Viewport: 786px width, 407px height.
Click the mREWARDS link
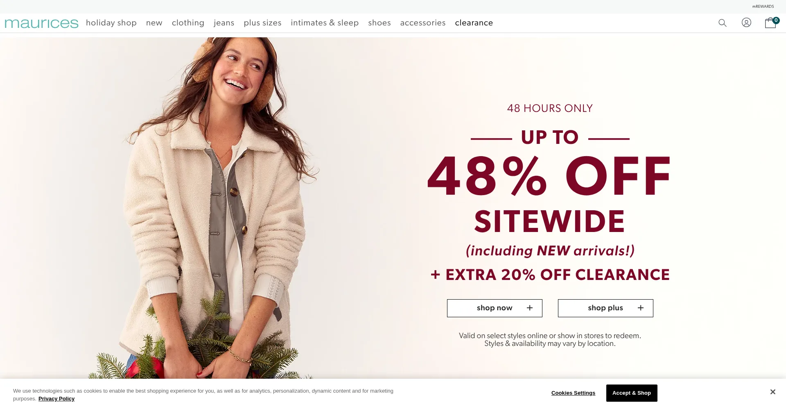[x=763, y=7]
